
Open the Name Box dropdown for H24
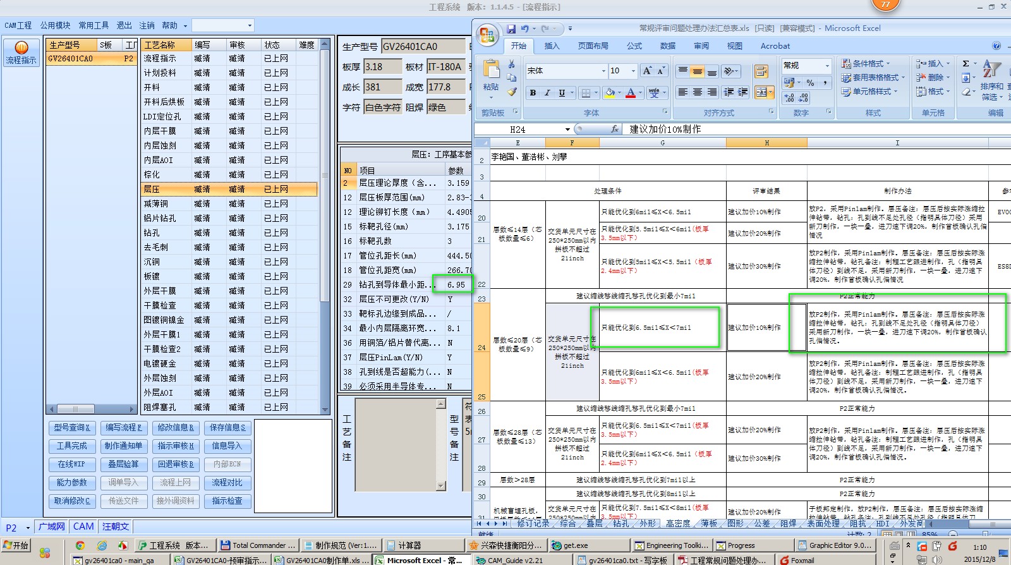coord(567,130)
